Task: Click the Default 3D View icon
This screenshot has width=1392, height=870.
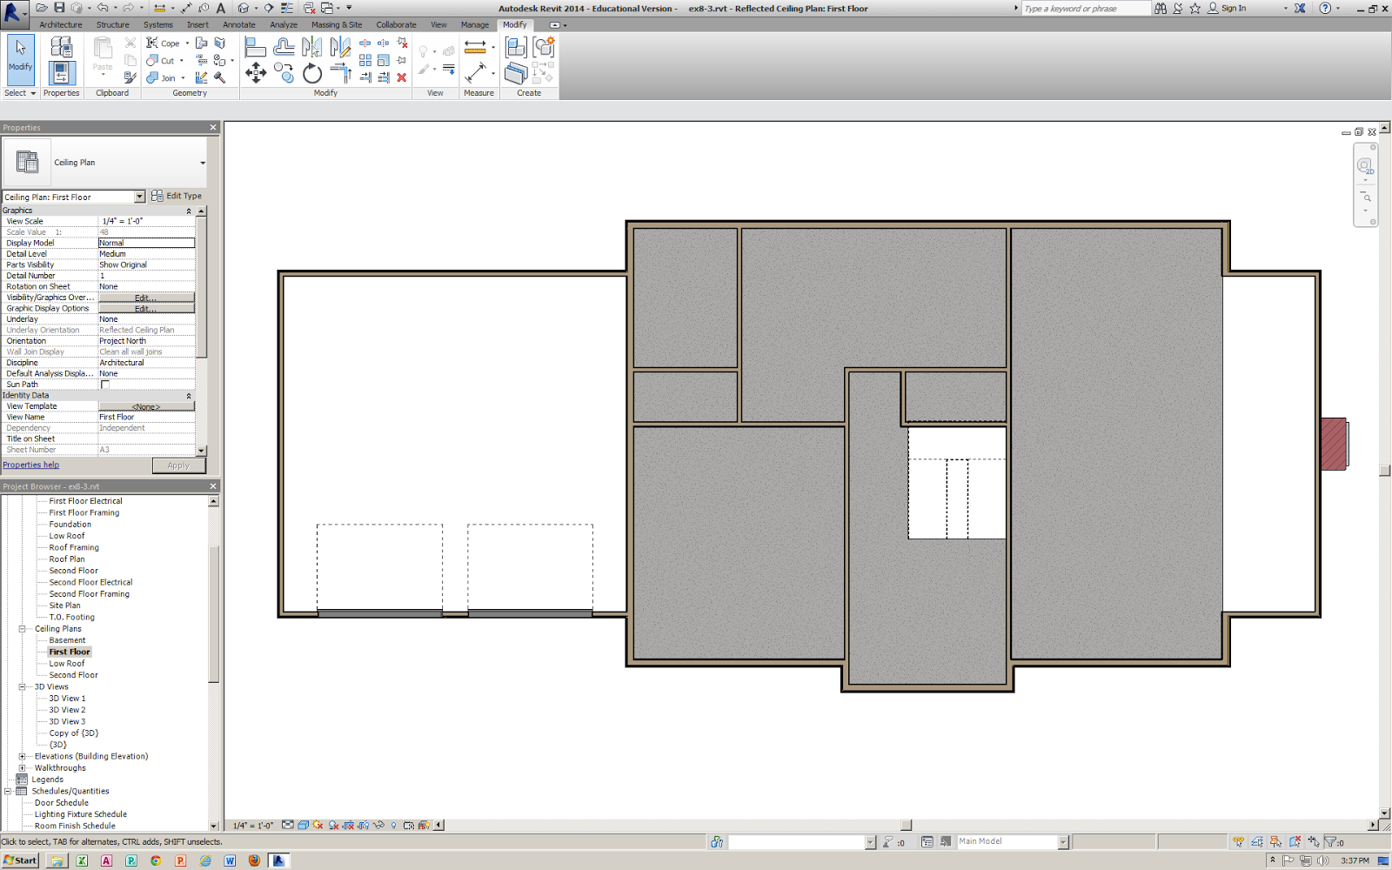Action: pyautogui.click(x=244, y=8)
